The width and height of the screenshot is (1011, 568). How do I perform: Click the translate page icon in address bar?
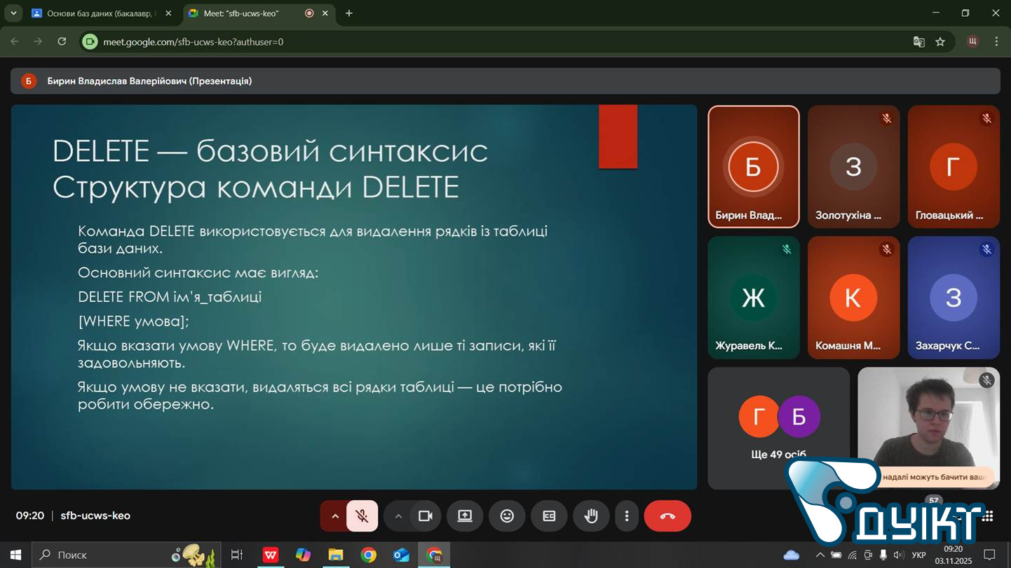(x=918, y=42)
